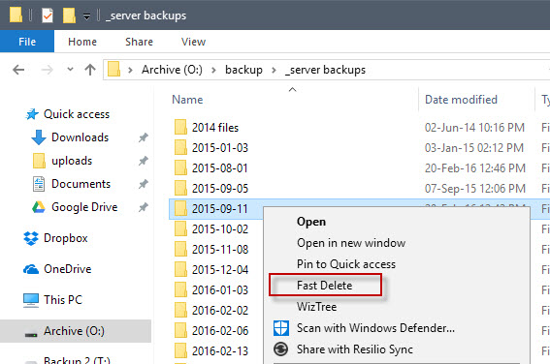Select Google Drive in the sidebar
This screenshot has width=550, height=364.
(84, 207)
